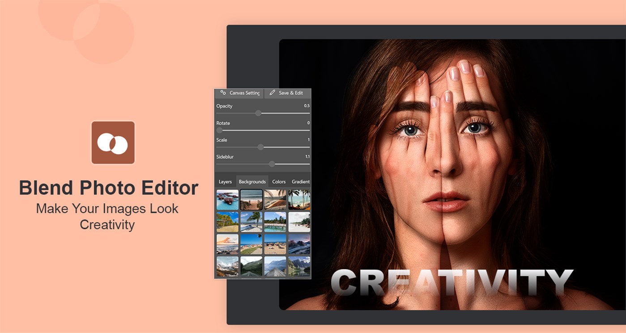Select the Scale slider handle
Screen dimensions: 626x333
pyautogui.click(x=261, y=147)
